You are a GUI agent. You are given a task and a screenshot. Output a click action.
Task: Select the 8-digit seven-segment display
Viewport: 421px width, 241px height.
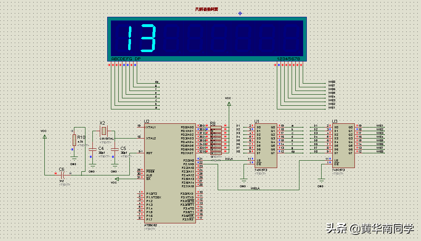tap(207, 39)
